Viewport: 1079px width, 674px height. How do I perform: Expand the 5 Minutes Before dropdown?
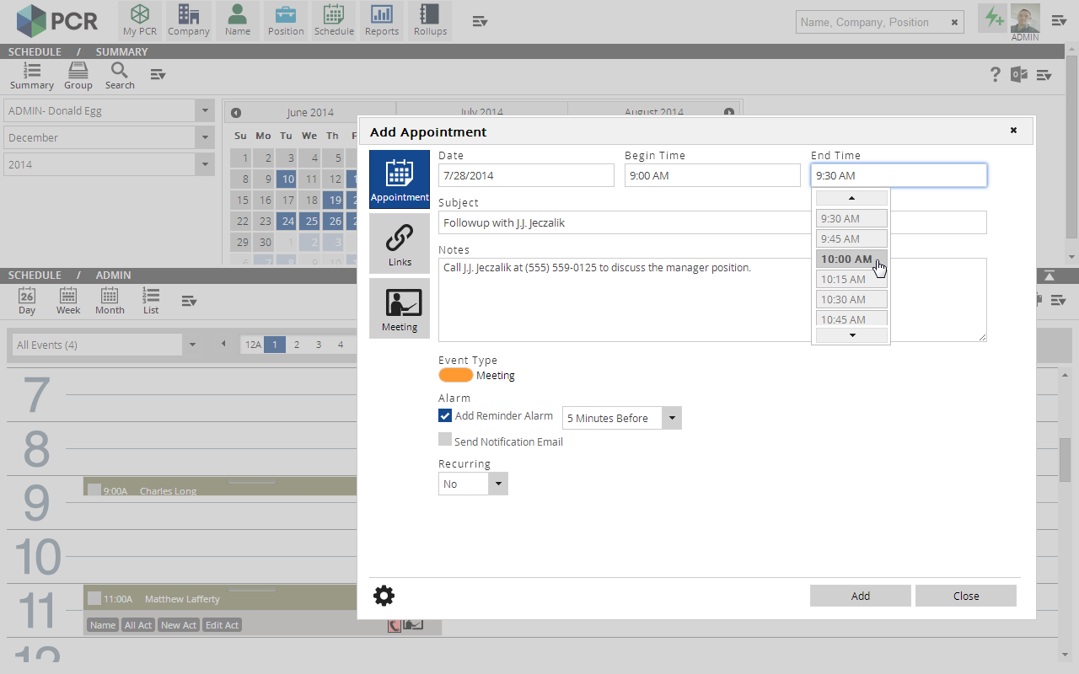(671, 418)
